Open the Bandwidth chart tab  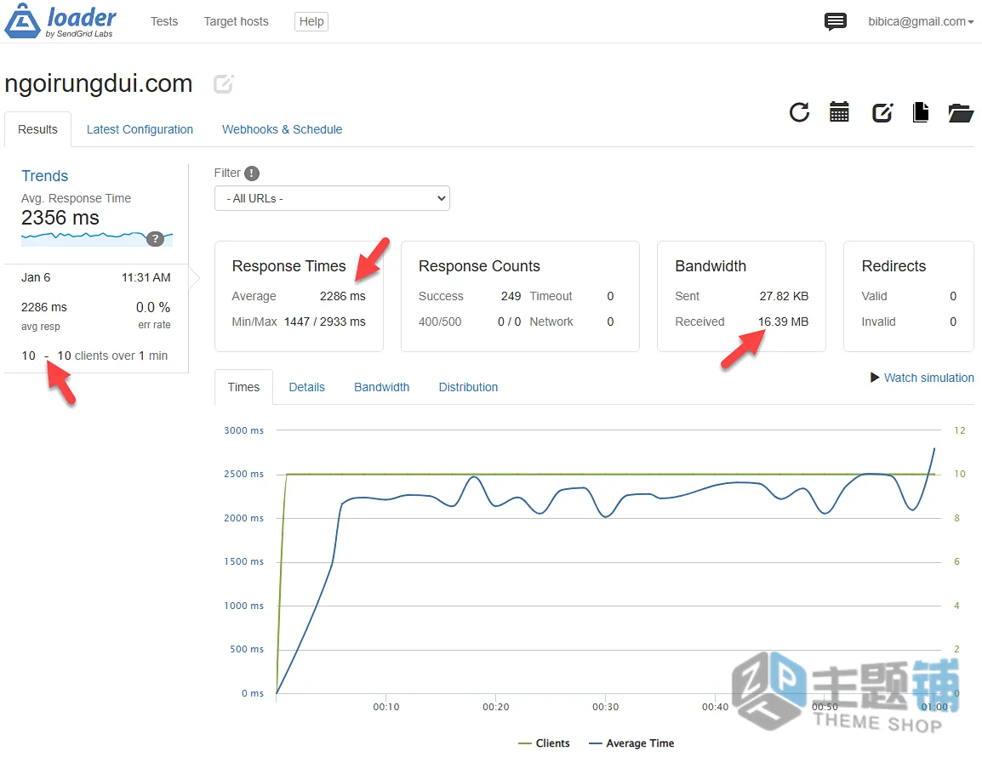tap(381, 387)
